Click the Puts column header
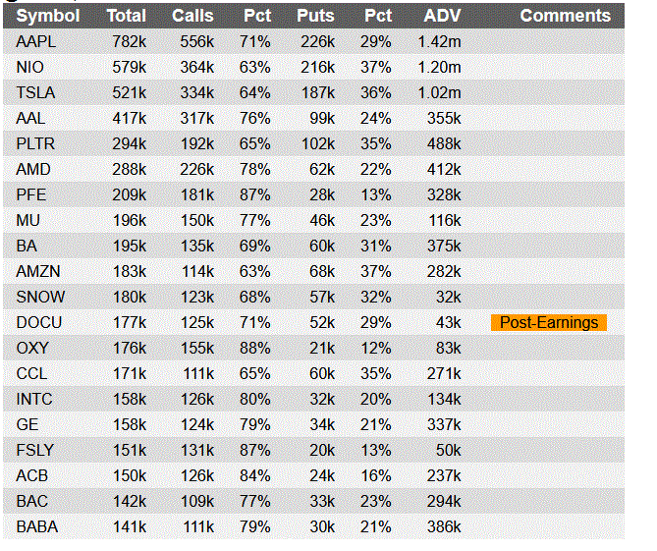This screenshot has width=657, height=551. 314,16
